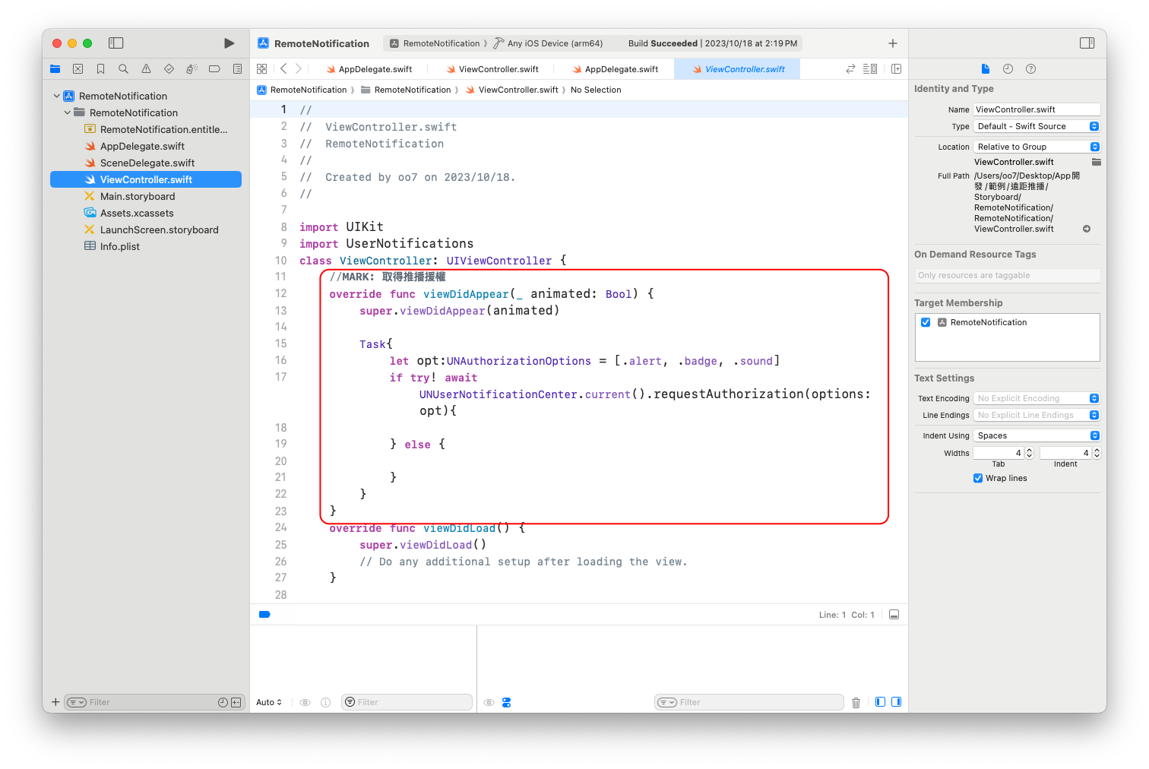Toggle the inspectors panel on the right

pos(1087,43)
